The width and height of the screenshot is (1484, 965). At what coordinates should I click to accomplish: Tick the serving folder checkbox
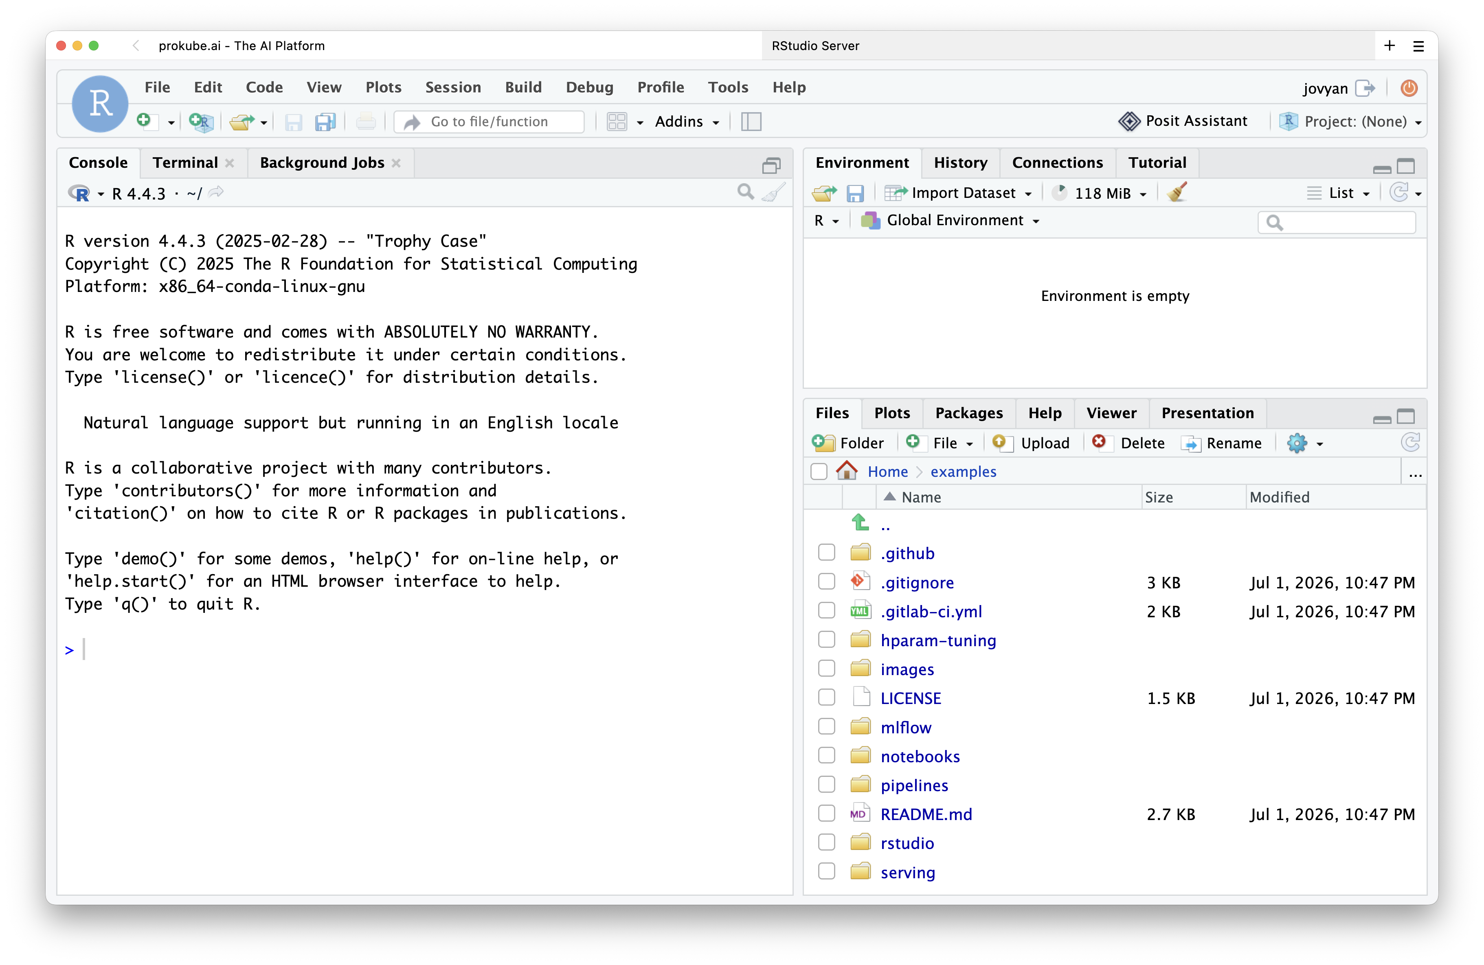tap(826, 871)
